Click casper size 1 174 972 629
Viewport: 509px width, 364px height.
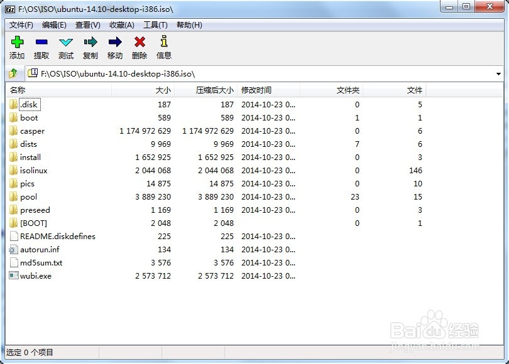tap(145, 131)
